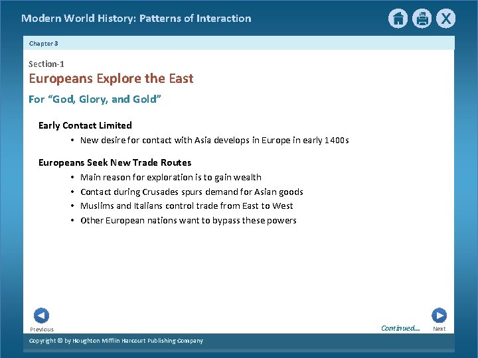Go to the Home screen icon

[x=398, y=19]
